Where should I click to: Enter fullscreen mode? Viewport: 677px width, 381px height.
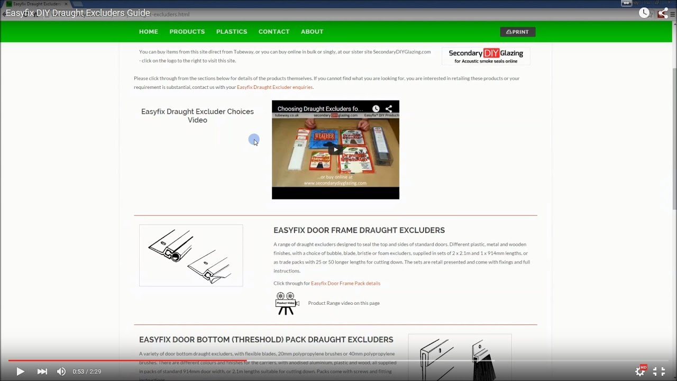(x=659, y=371)
